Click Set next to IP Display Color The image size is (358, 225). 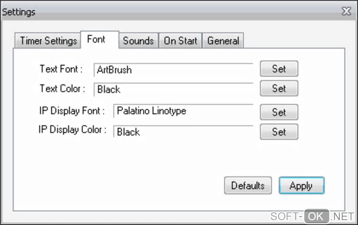(279, 132)
